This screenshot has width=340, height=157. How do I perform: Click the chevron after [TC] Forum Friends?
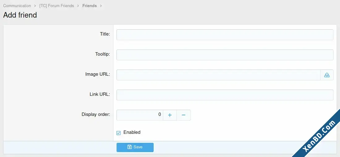click(78, 6)
